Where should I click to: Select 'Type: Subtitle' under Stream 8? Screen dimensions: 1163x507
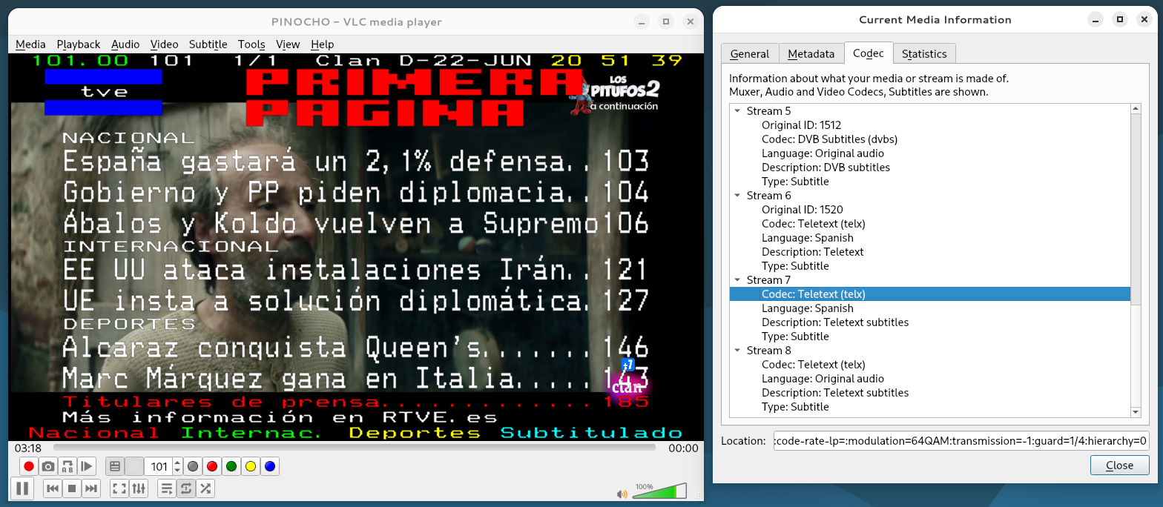click(x=930, y=407)
